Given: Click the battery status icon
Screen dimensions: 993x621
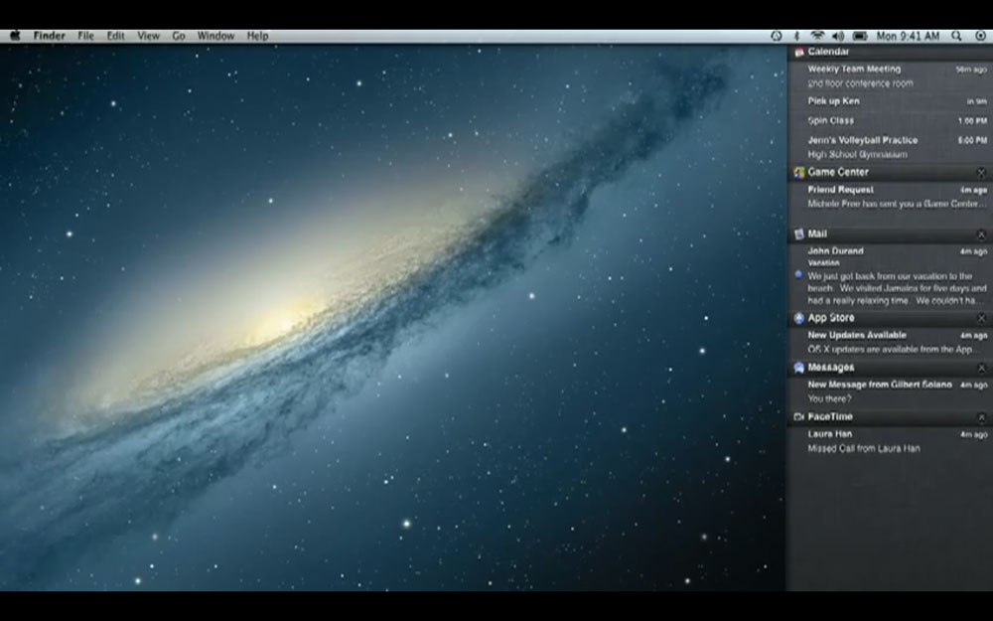Looking at the screenshot, I should coord(859,36).
